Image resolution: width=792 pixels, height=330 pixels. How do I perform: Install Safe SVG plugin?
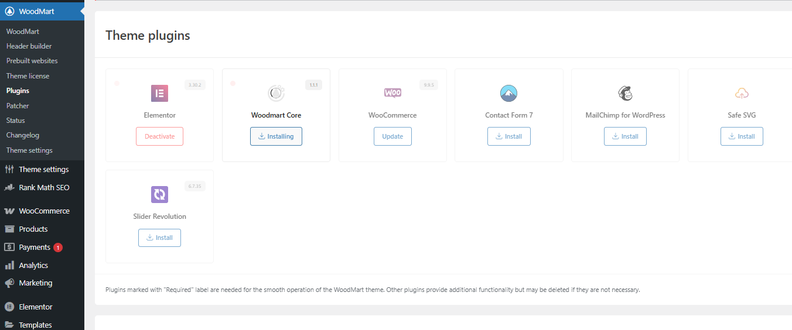(x=742, y=136)
